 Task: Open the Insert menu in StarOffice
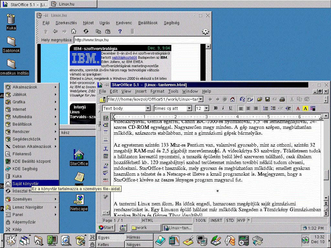(x=141, y=91)
